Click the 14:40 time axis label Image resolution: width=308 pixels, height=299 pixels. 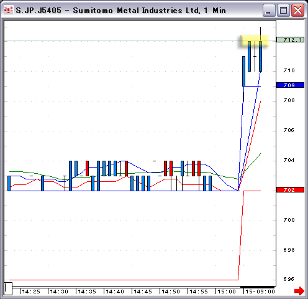[115, 292]
